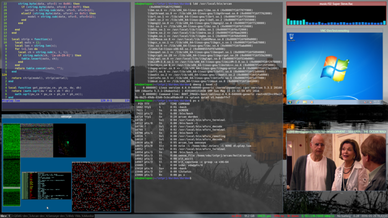Click the Windows logo on VNC wallpaper
Image resolution: width=388 pixels, height=218 pixels.
(334, 69)
